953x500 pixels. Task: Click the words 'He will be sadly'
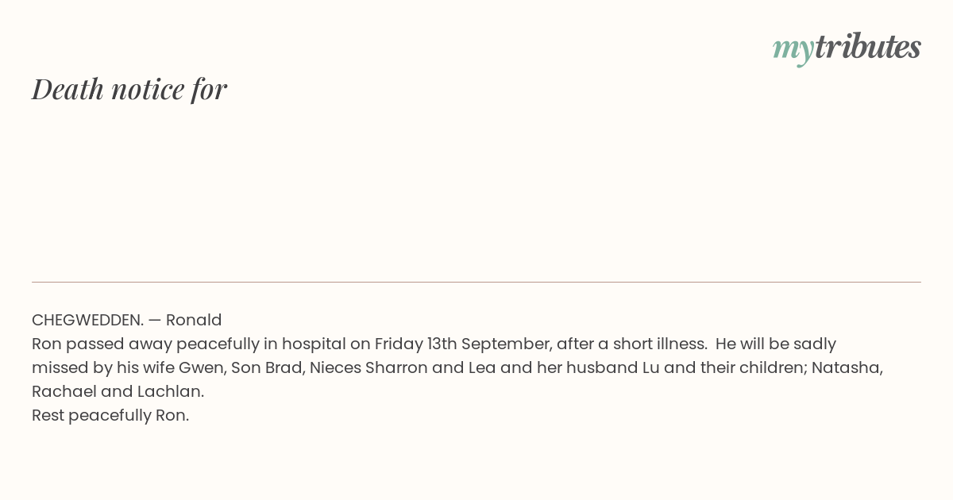point(776,344)
